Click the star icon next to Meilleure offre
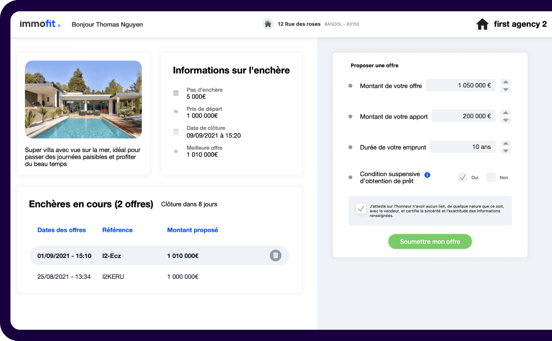Viewport: 552px width, 341px height. tap(176, 151)
